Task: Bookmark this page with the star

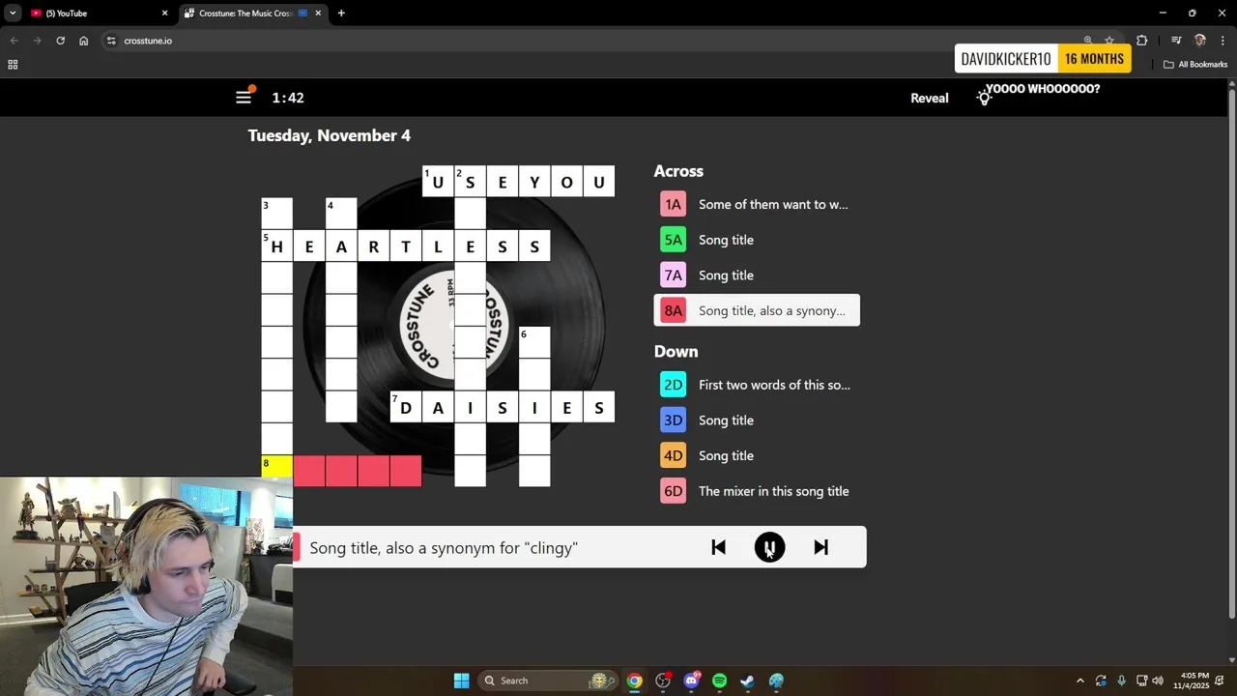Action: 1109,41
